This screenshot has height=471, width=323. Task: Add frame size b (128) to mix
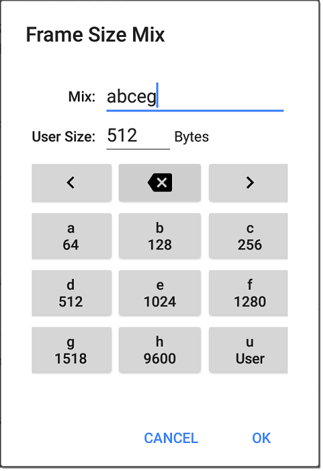pyautogui.click(x=160, y=236)
